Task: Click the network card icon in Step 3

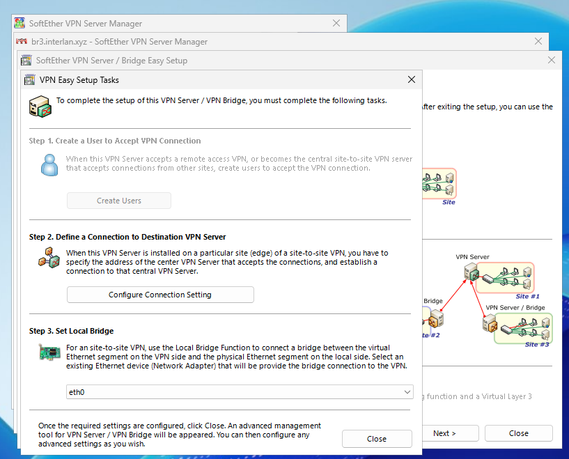Action: (49, 352)
